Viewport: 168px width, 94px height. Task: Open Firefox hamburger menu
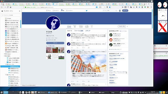point(151,7)
